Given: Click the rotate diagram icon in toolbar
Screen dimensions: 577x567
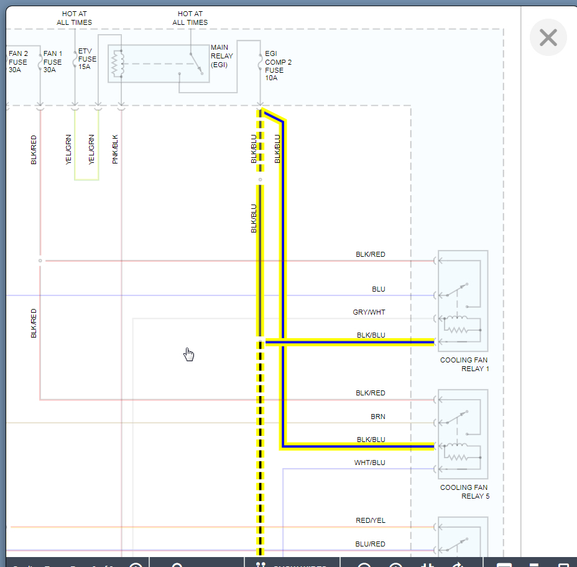Looking at the screenshot, I should pos(458,565).
